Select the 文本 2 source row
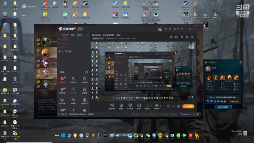The height and width of the screenshot is (143, 254). 74,47
